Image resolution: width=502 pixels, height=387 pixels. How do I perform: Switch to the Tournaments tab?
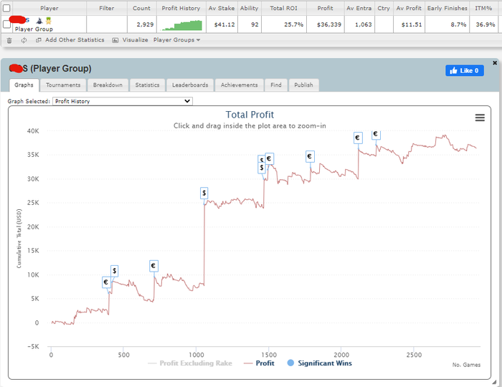click(63, 85)
